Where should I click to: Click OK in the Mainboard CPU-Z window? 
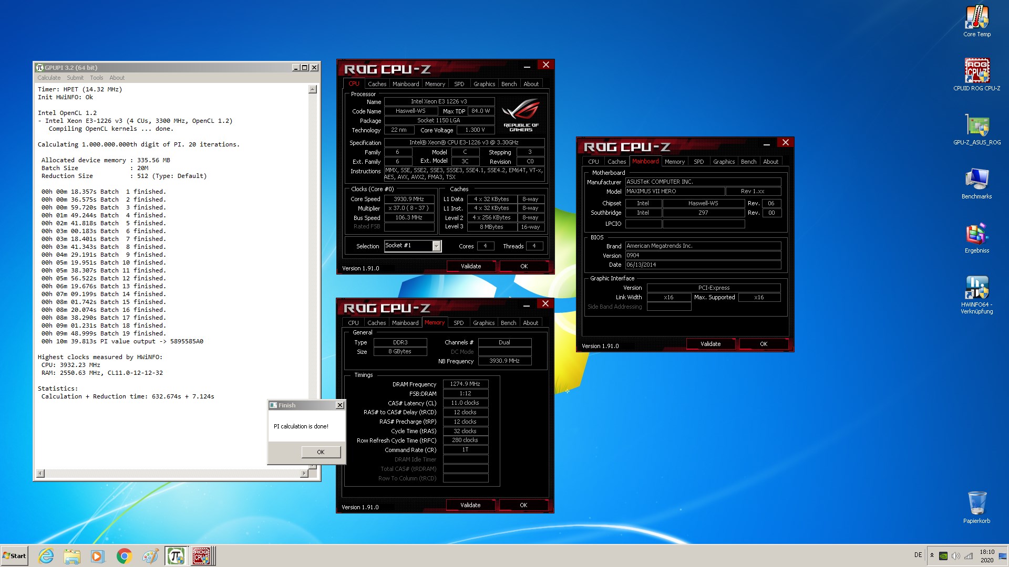pos(764,344)
